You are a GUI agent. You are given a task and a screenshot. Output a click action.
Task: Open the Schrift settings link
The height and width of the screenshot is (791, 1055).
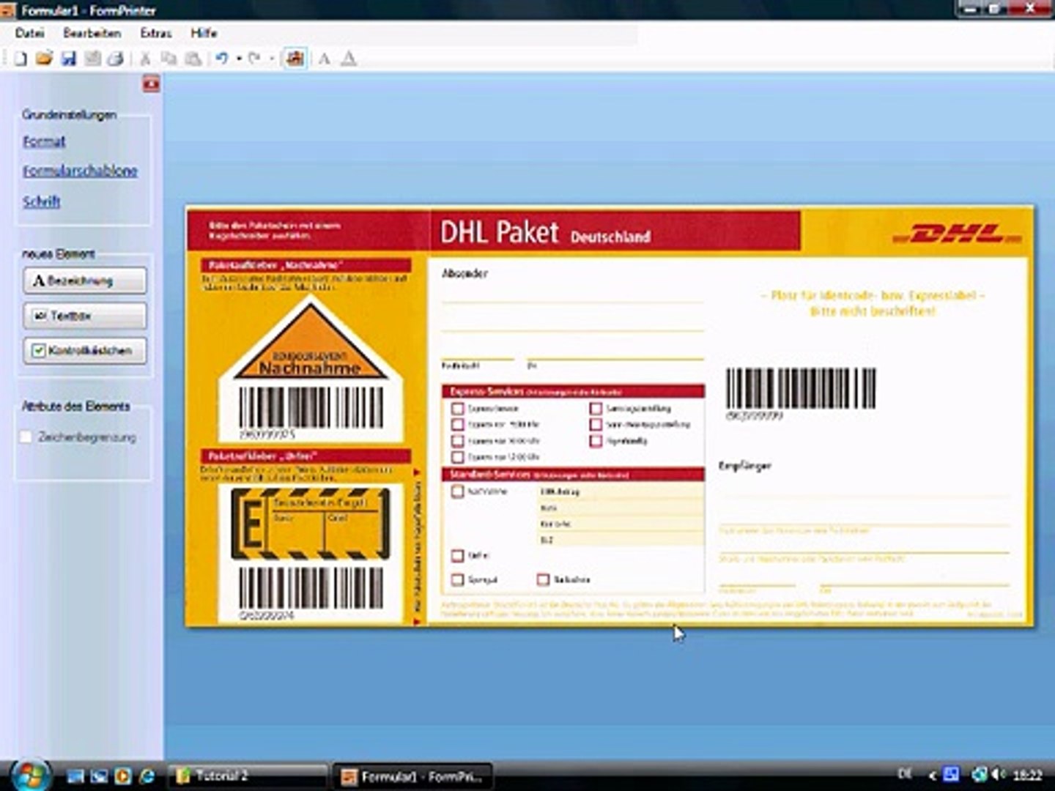click(x=42, y=201)
